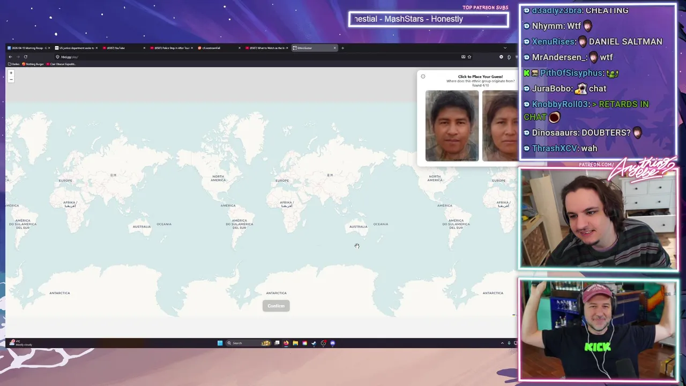The width and height of the screenshot is (686, 386).
Task: Click the Confirm guess button
Action: point(276,306)
